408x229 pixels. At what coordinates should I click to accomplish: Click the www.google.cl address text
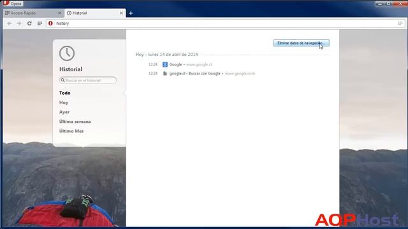coord(199,65)
